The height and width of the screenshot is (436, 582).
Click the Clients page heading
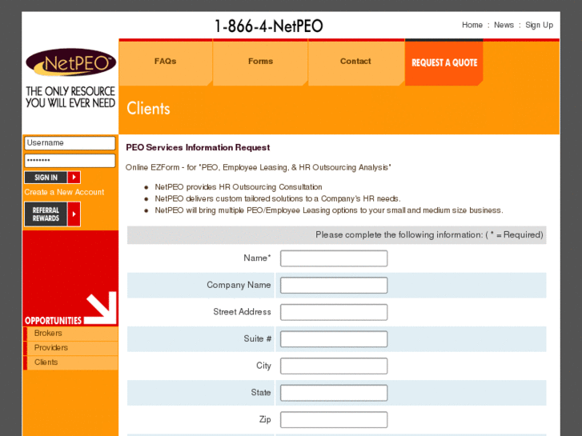tap(148, 108)
